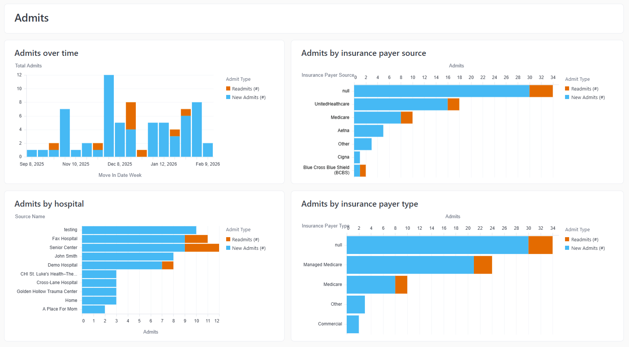The height and width of the screenshot is (347, 629).
Task: Click Demo Hospital orange readmits segment
Action: click(168, 265)
